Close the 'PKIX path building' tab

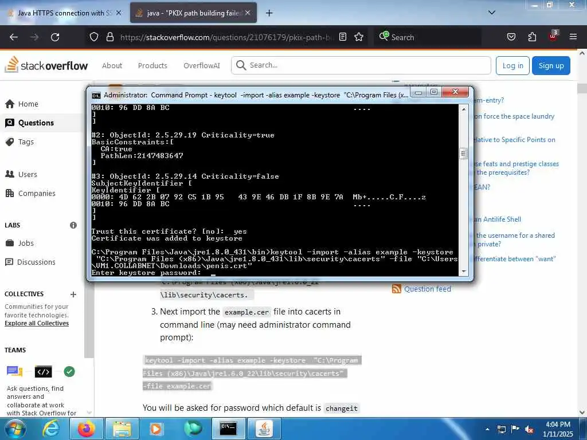tap(248, 13)
